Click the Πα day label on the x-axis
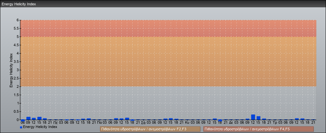 99,123
